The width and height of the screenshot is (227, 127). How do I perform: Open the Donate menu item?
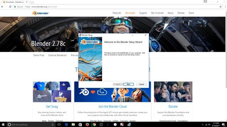pos(181,13)
